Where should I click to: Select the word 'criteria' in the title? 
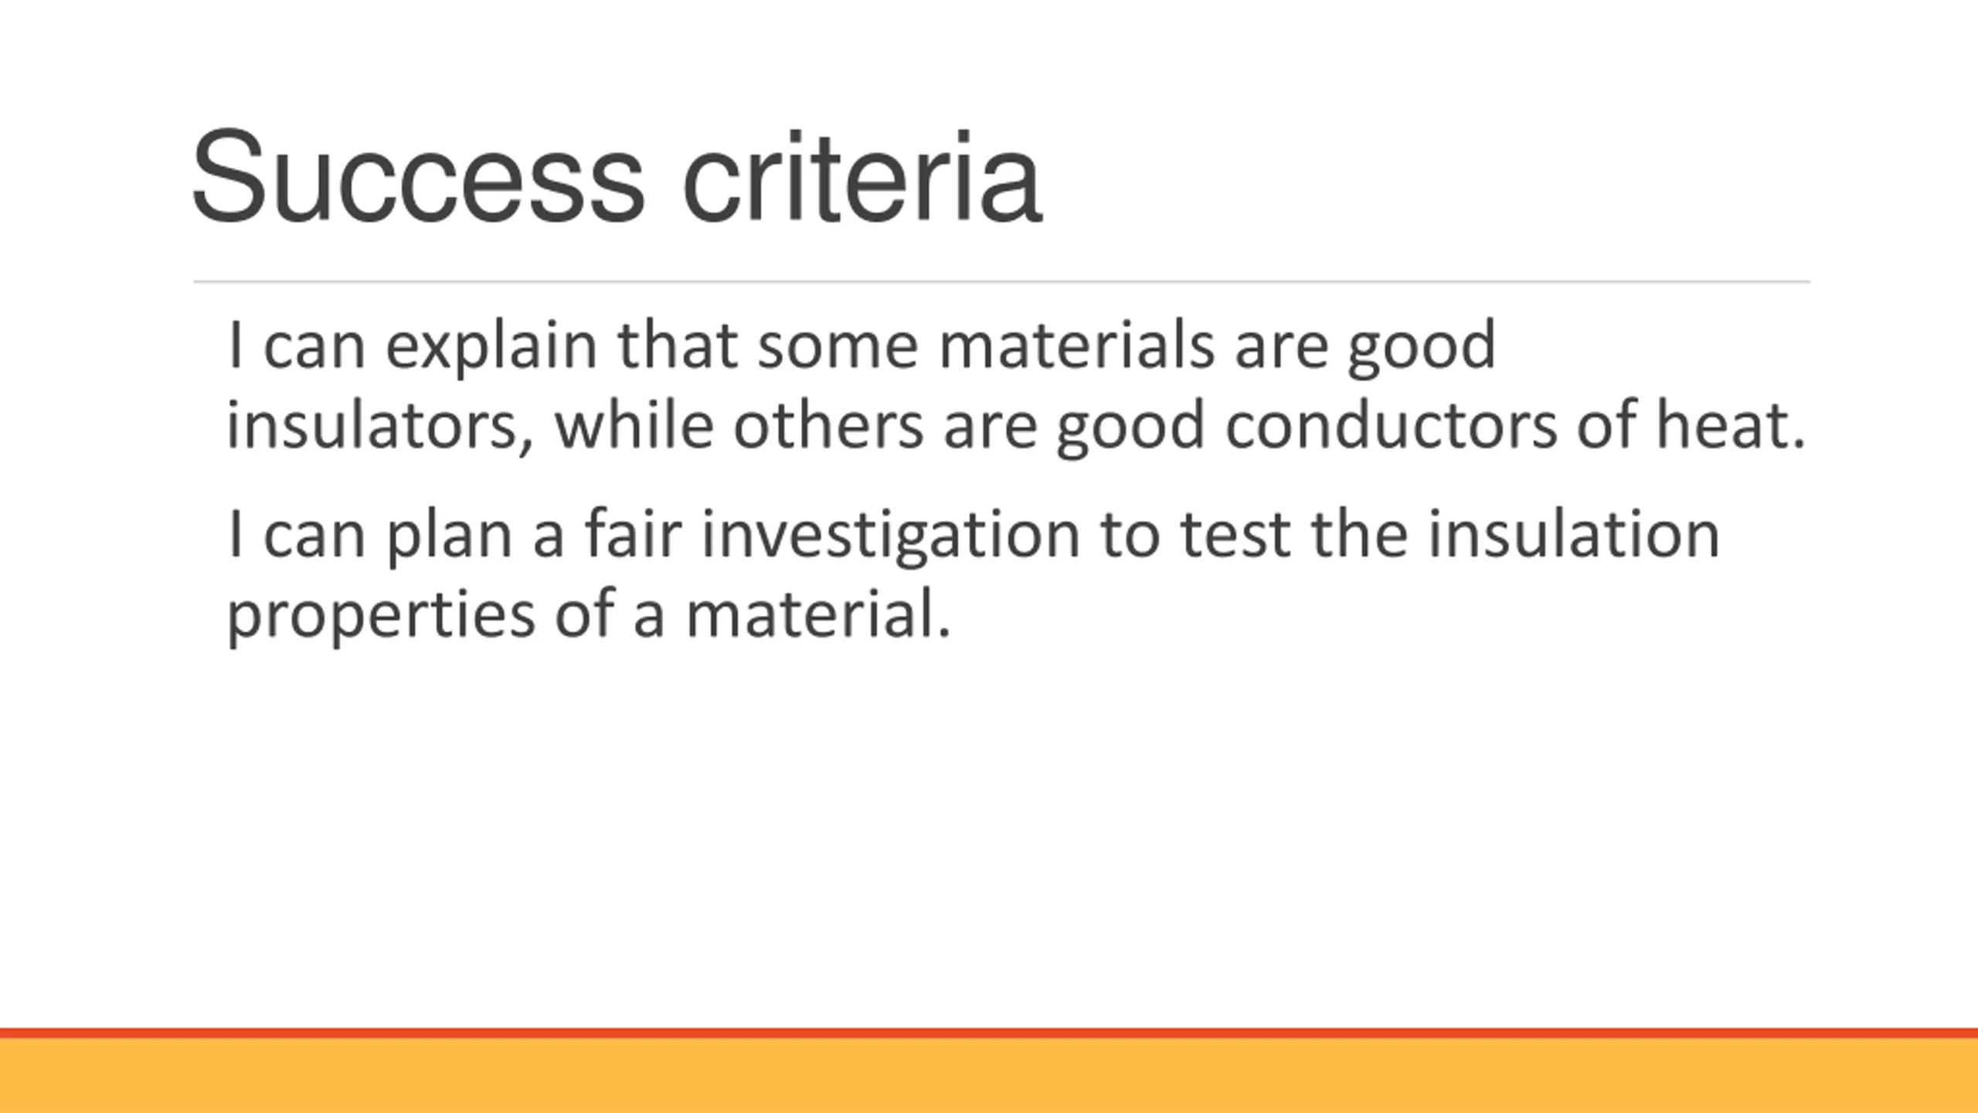pos(862,177)
